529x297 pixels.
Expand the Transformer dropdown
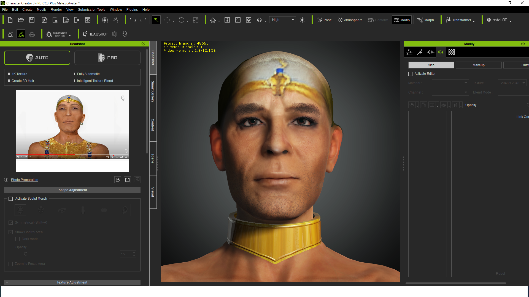tap(474, 21)
